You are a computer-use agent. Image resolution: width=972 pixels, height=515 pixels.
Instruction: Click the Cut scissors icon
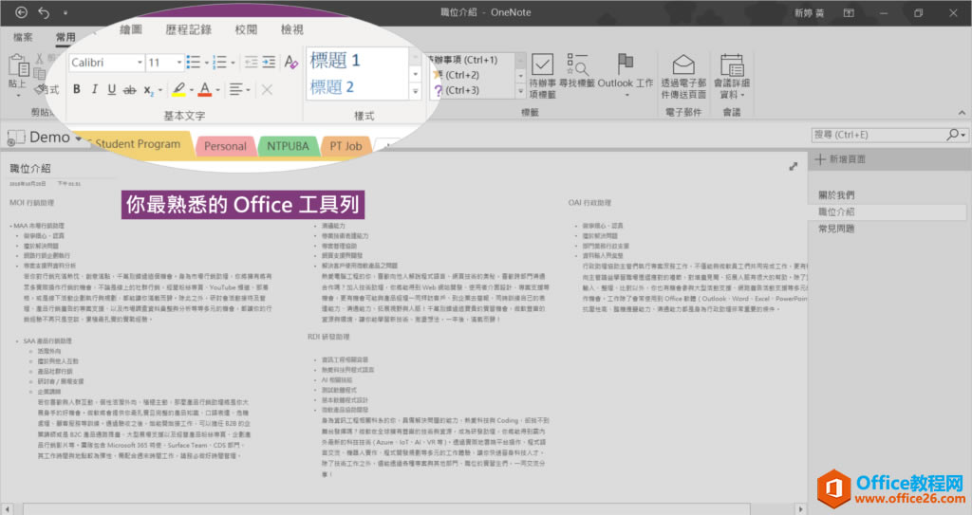click(40, 59)
